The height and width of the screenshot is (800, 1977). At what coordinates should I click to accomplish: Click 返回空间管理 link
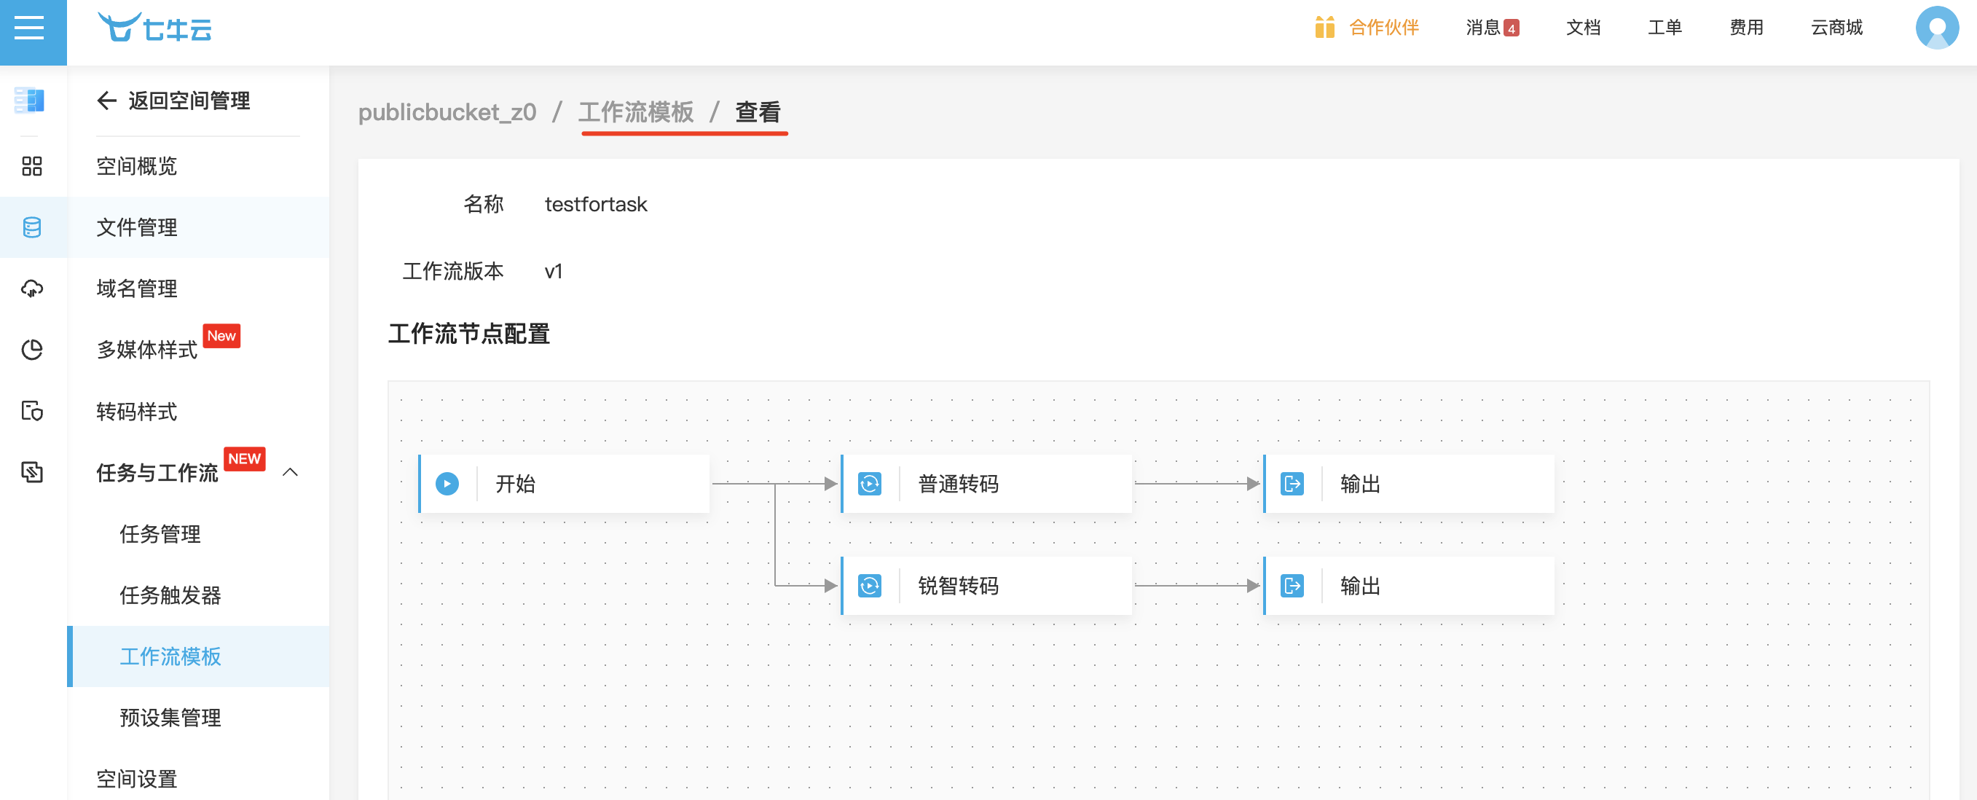pyautogui.click(x=189, y=101)
